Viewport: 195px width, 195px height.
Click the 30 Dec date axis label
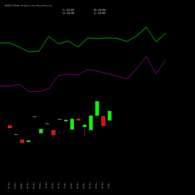[x=102, y=186]
